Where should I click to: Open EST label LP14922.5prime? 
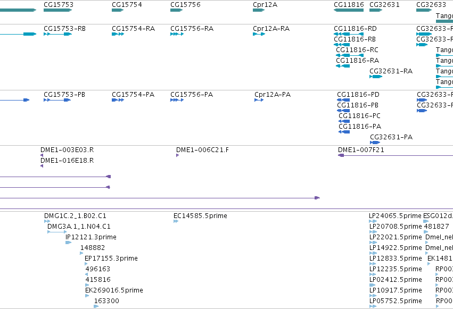coord(396,248)
